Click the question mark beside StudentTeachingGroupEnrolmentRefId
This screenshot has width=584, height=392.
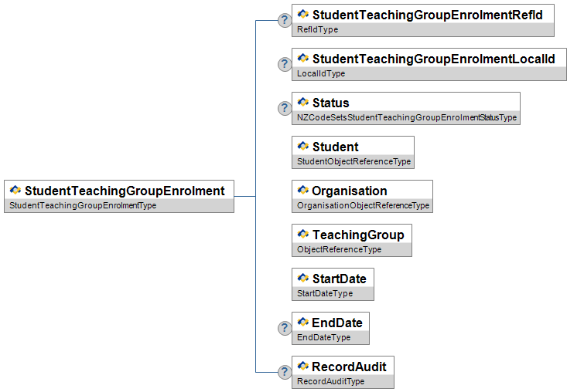[285, 20]
